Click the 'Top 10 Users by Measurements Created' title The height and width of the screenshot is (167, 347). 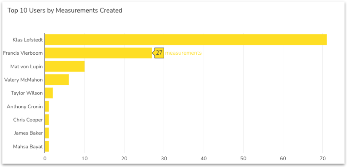[65, 11]
